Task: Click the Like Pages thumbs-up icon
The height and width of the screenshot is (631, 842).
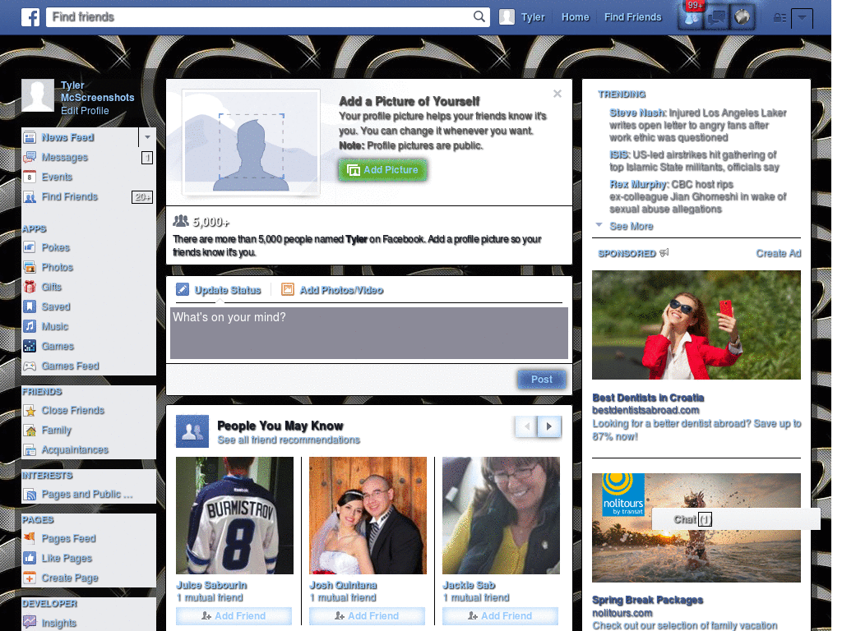Action: coord(30,558)
